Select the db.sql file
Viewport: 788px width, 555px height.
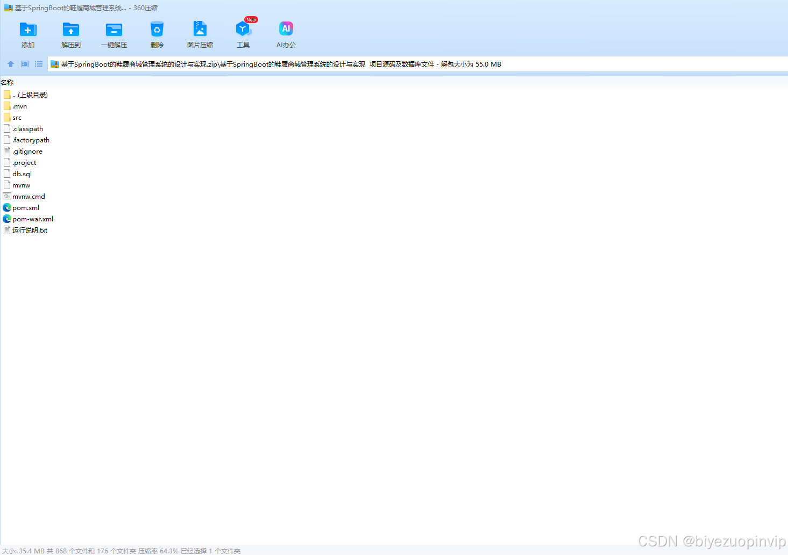[18, 174]
